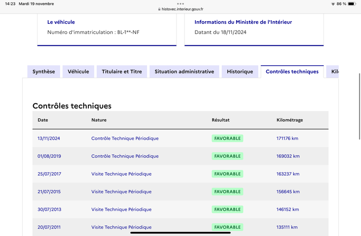This screenshot has width=361, height=236.
Task: Tap the padlock icon in the address bar
Action: (159, 9)
